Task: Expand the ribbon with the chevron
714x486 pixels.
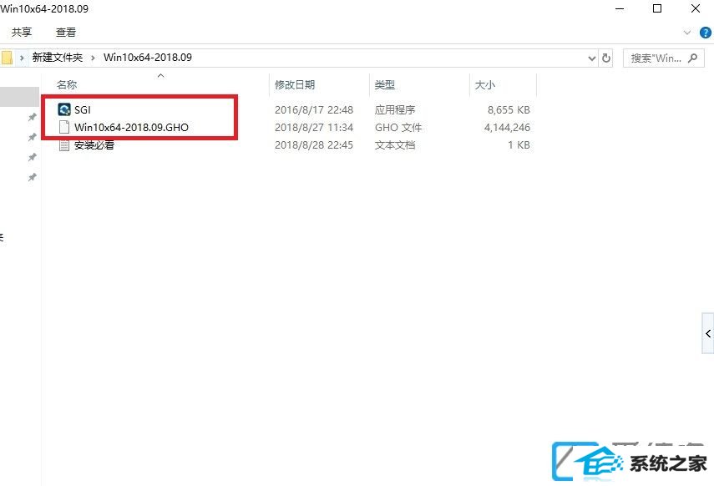Action: [x=687, y=33]
